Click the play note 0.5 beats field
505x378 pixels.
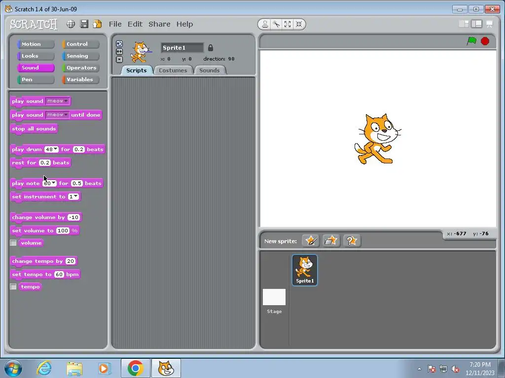[76, 183]
